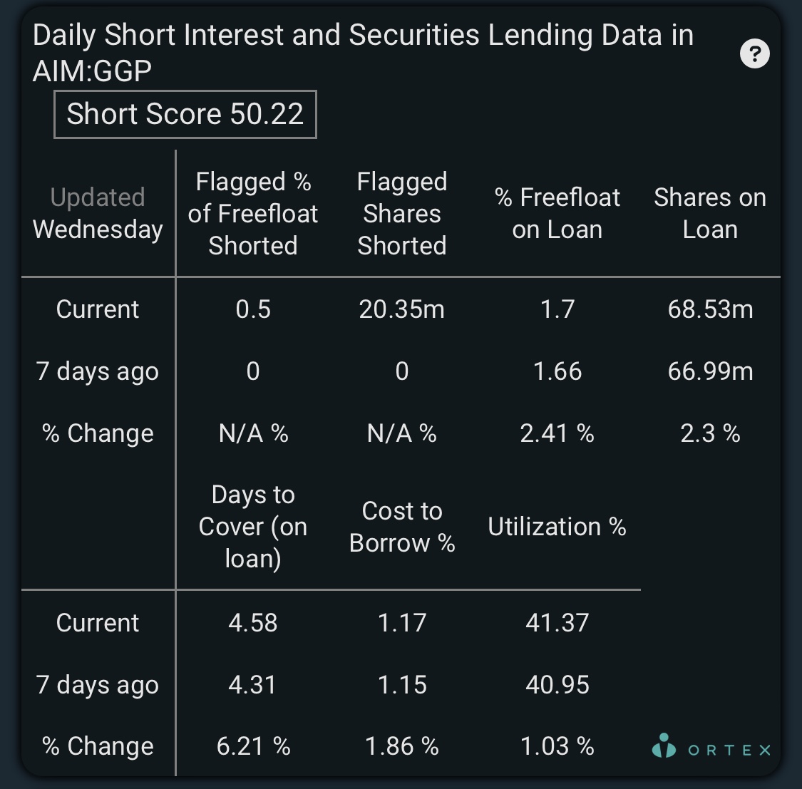The height and width of the screenshot is (789, 802).
Task: Click the current utilization value 41.37
Action: click(557, 623)
